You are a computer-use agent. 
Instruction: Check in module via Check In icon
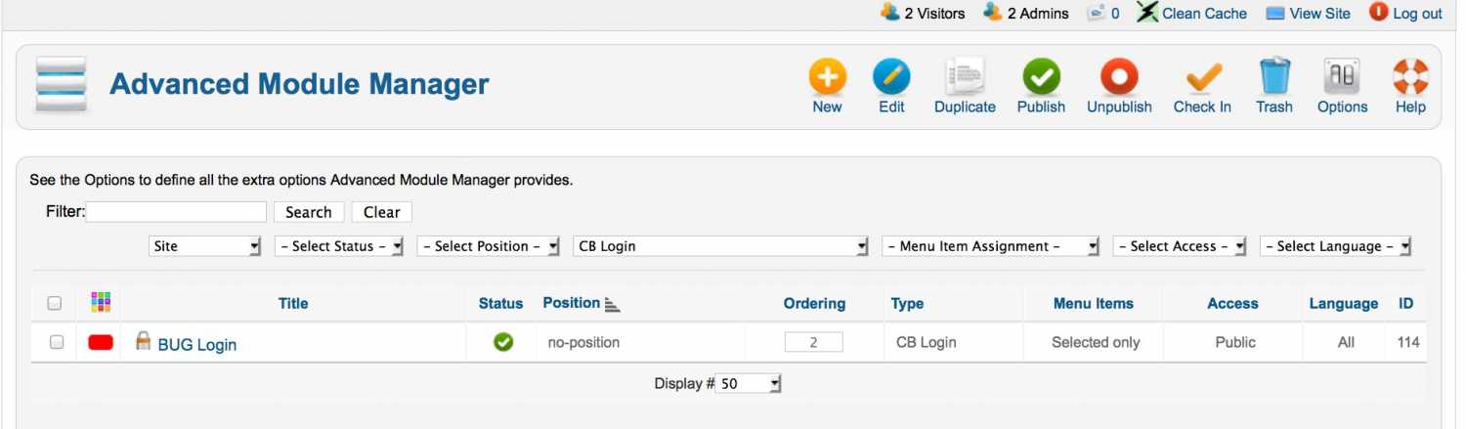1202,76
